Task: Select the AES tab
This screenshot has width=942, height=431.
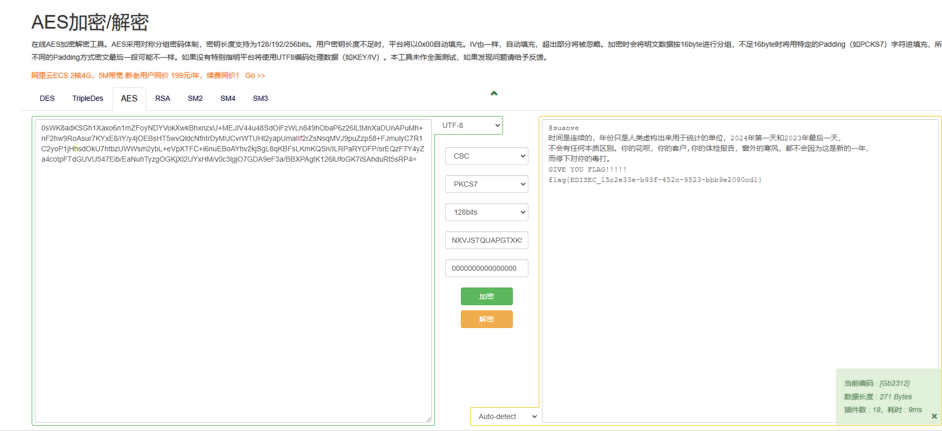Action: point(129,98)
